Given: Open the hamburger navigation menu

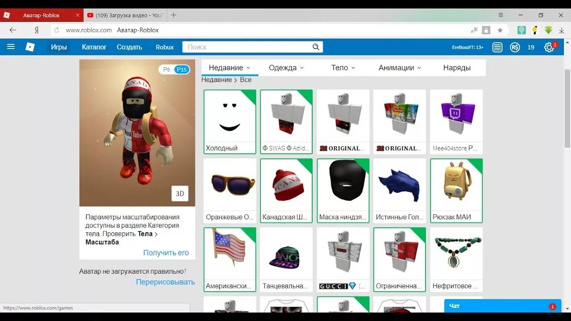Looking at the screenshot, I should pyautogui.click(x=11, y=47).
